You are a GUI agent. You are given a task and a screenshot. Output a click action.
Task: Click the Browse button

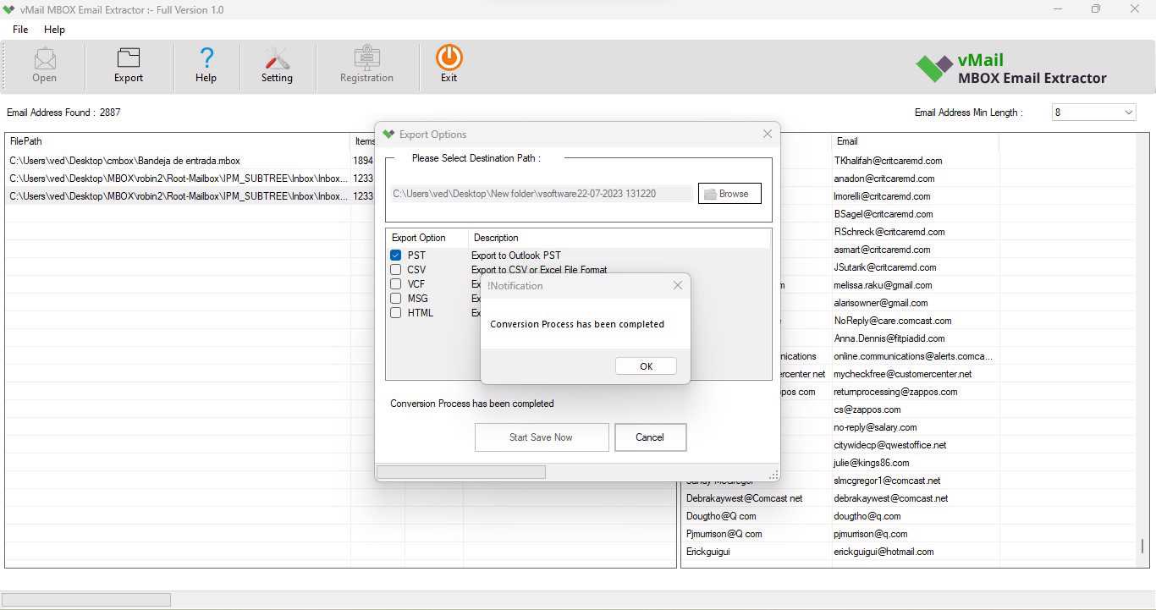point(729,194)
